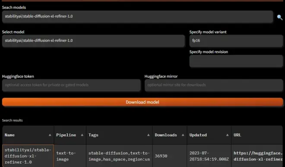Focus the Huggingface token input

71,85
